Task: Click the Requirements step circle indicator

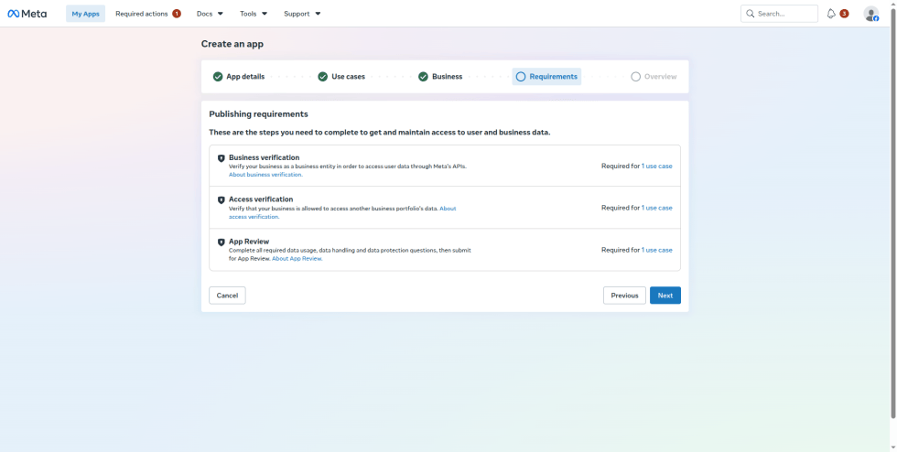Action: (x=521, y=77)
